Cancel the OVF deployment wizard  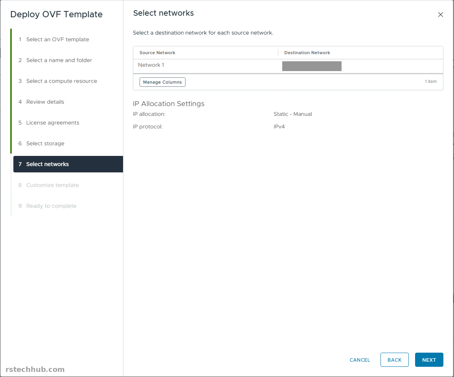click(x=360, y=360)
